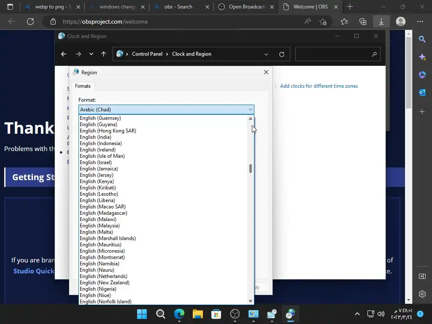Select the Welcome | OBS tab
The height and width of the screenshot is (324, 432).
click(x=310, y=7)
